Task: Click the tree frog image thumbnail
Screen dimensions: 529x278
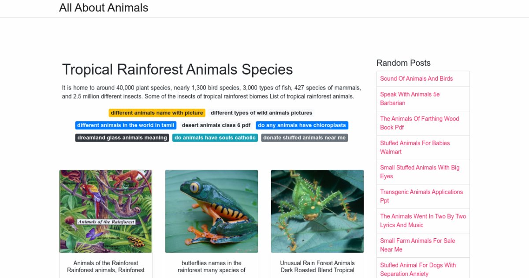Action: tap(212, 211)
